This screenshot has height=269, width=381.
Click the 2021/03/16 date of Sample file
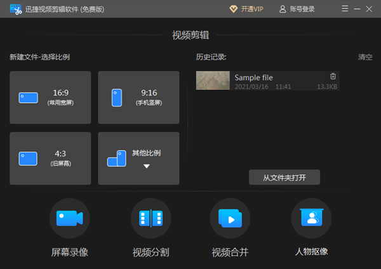(x=251, y=87)
